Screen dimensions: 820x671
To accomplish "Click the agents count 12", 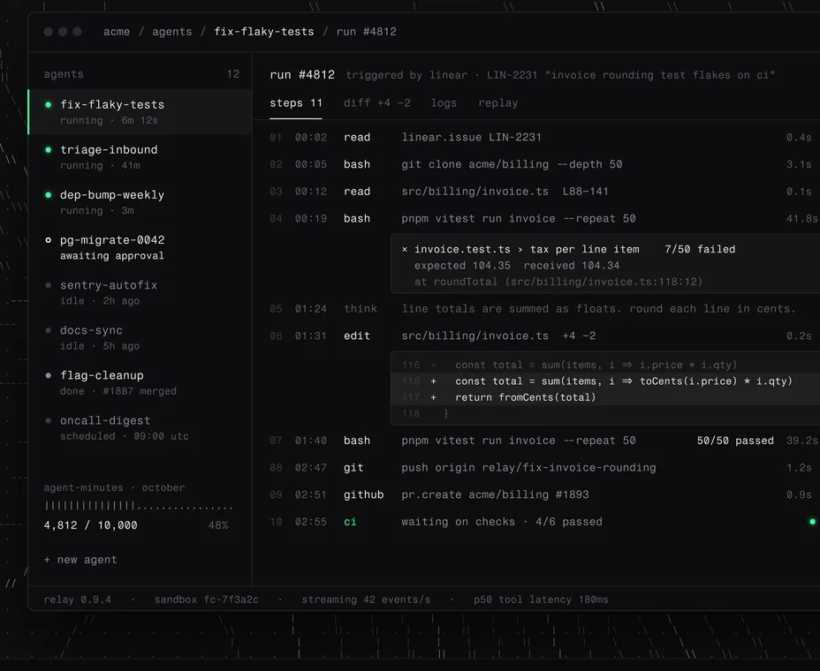I will pos(233,73).
